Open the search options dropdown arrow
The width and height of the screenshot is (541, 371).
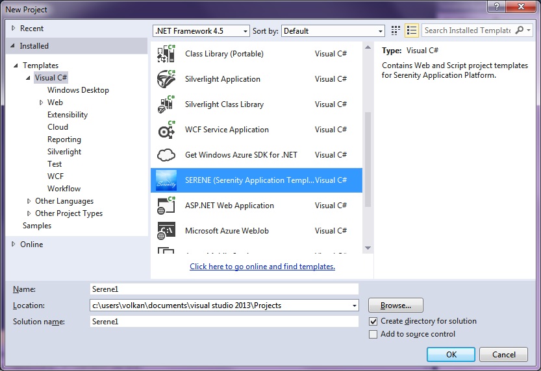(529, 30)
